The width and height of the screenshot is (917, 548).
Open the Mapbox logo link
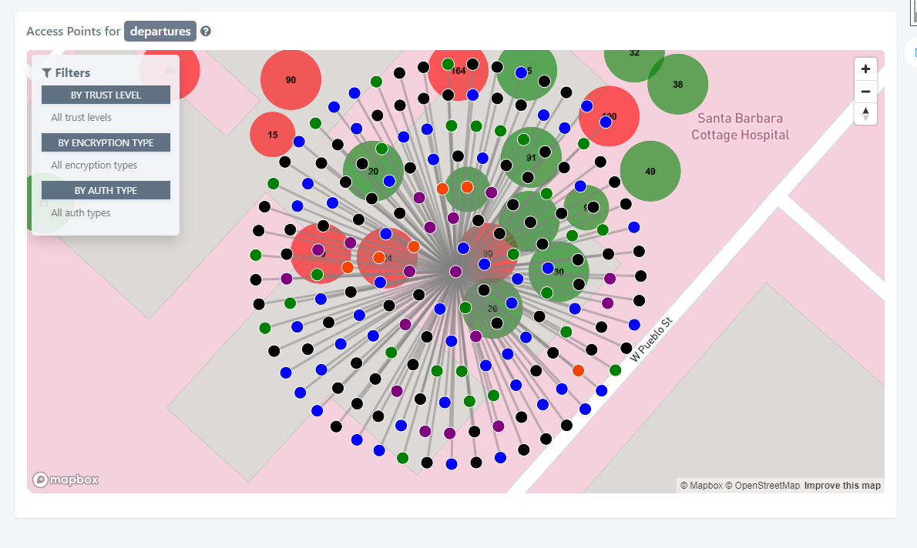(x=65, y=479)
